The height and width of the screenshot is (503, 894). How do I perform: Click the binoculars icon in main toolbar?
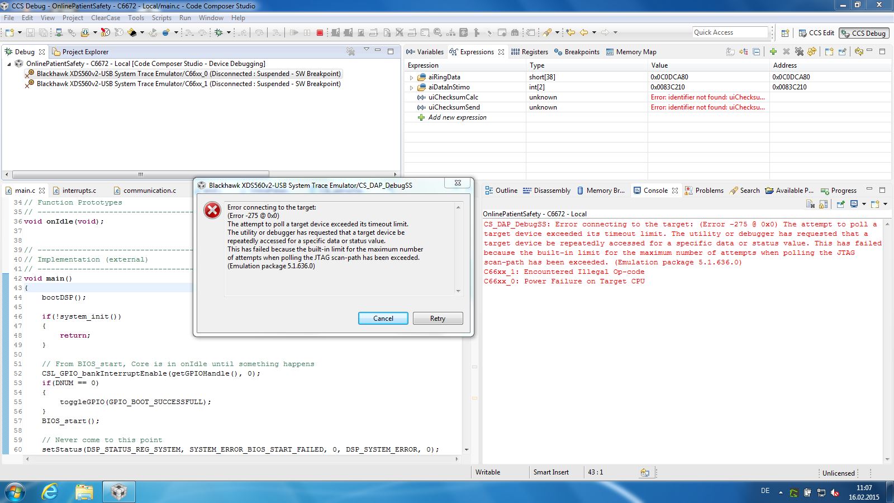515,32
